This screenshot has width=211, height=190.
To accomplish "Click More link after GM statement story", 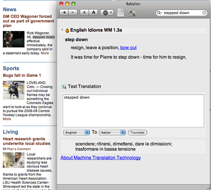I will [45, 53].
